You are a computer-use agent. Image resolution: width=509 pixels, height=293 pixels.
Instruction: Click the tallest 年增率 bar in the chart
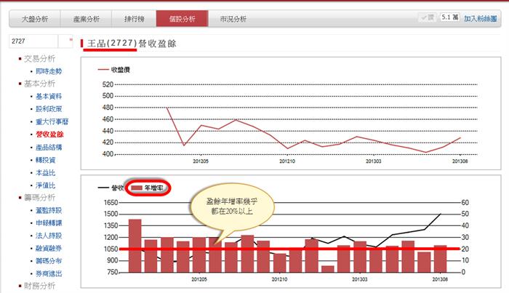[x=135, y=246]
